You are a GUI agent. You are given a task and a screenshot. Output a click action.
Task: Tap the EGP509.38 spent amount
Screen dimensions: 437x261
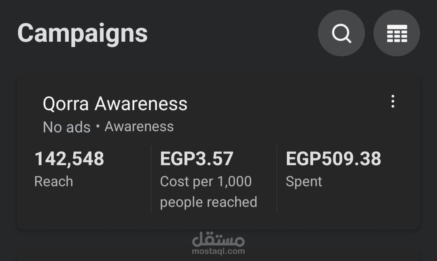pyautogui.click(x=333, y=159)
